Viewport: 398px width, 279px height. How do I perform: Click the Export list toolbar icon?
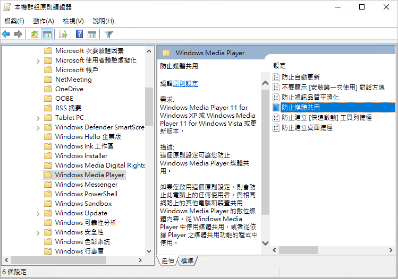pyautogui.click(x=63, y=34)
